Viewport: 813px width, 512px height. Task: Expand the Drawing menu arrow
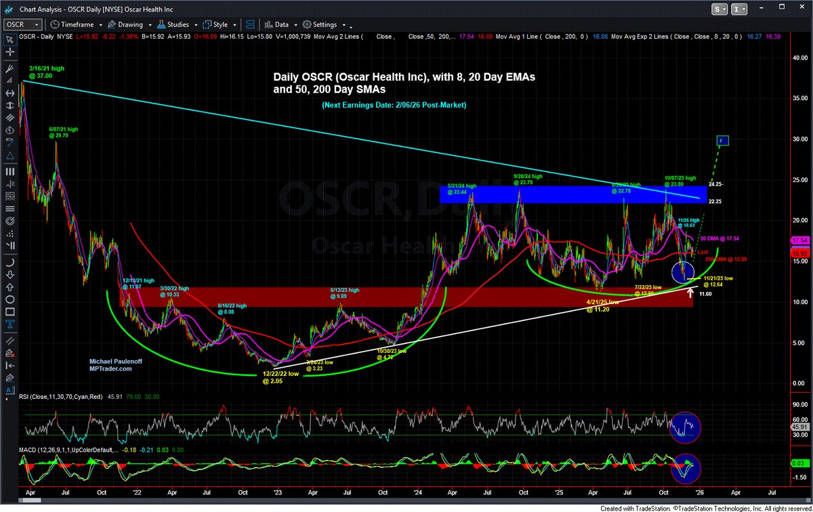150,25
